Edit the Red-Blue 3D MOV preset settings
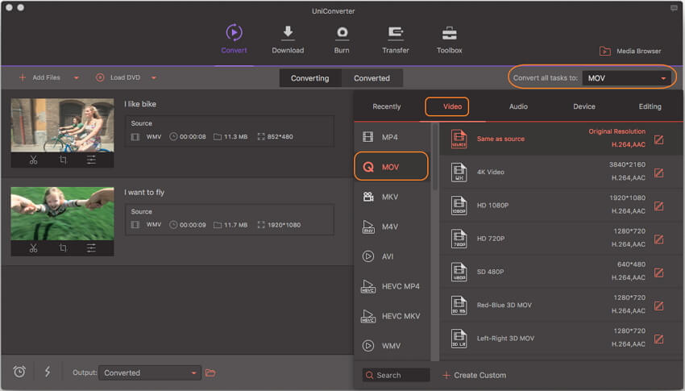Viewport: 685px width, 391px height. tap(658, 306)
